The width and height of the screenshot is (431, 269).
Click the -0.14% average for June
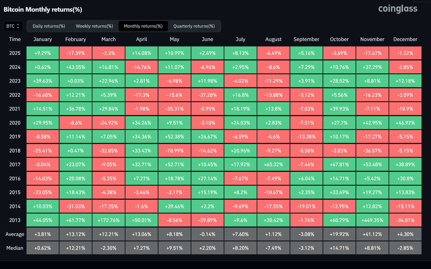point(207,234)
